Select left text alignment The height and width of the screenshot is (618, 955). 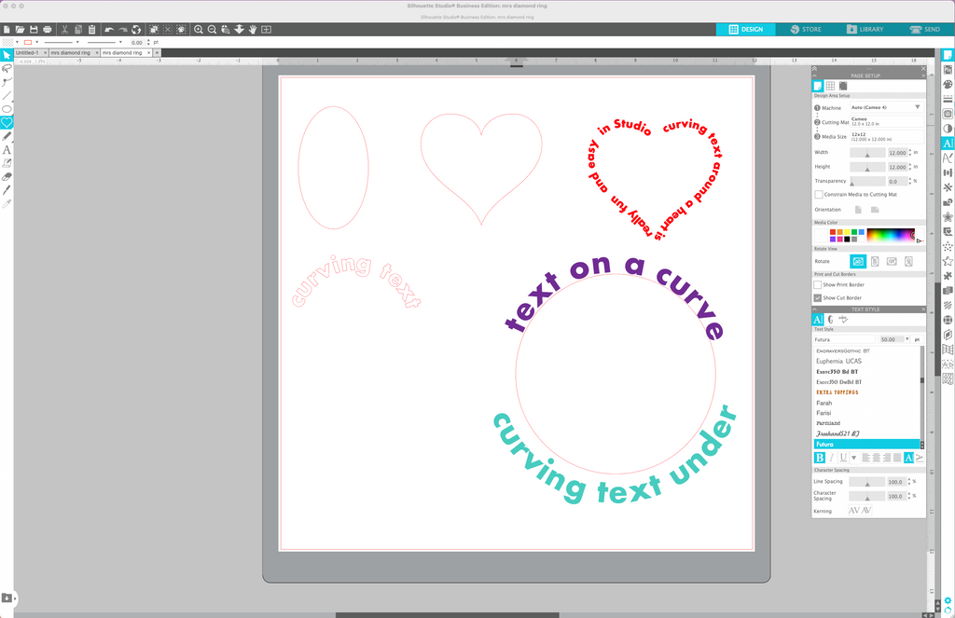click(x=865, y=458)
